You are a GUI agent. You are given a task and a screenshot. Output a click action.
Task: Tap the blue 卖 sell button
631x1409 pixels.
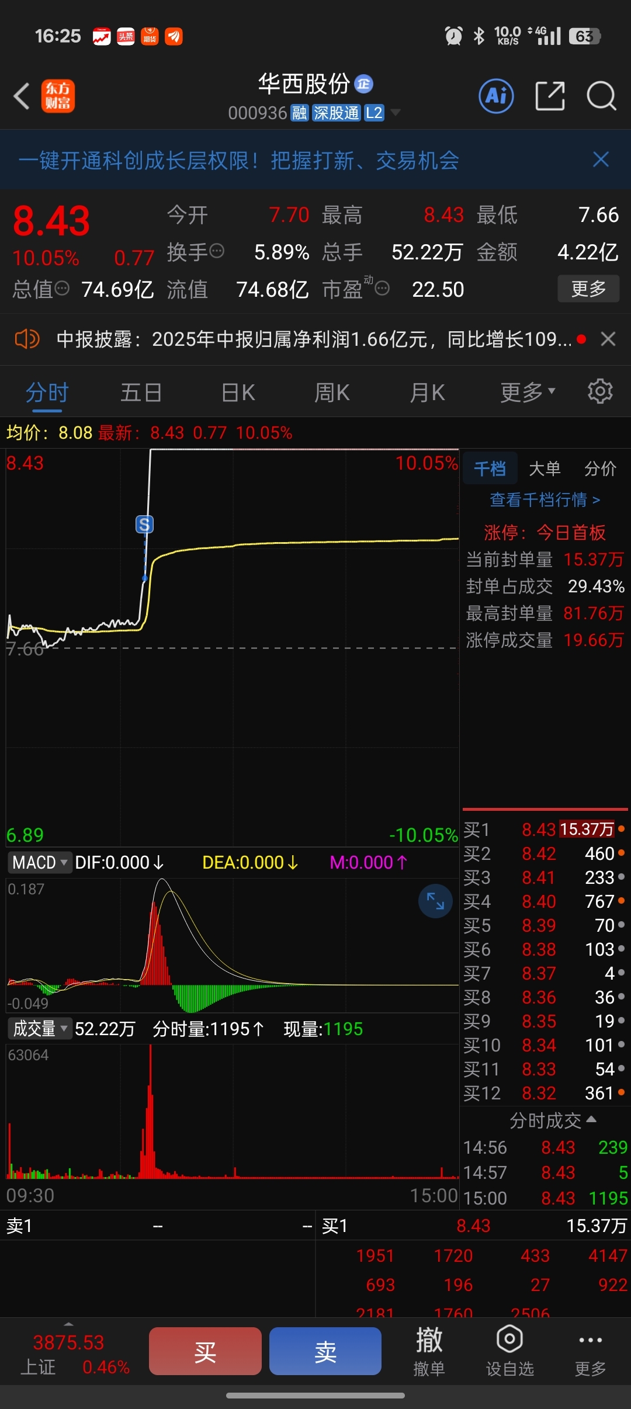[x=325, y=1351]
